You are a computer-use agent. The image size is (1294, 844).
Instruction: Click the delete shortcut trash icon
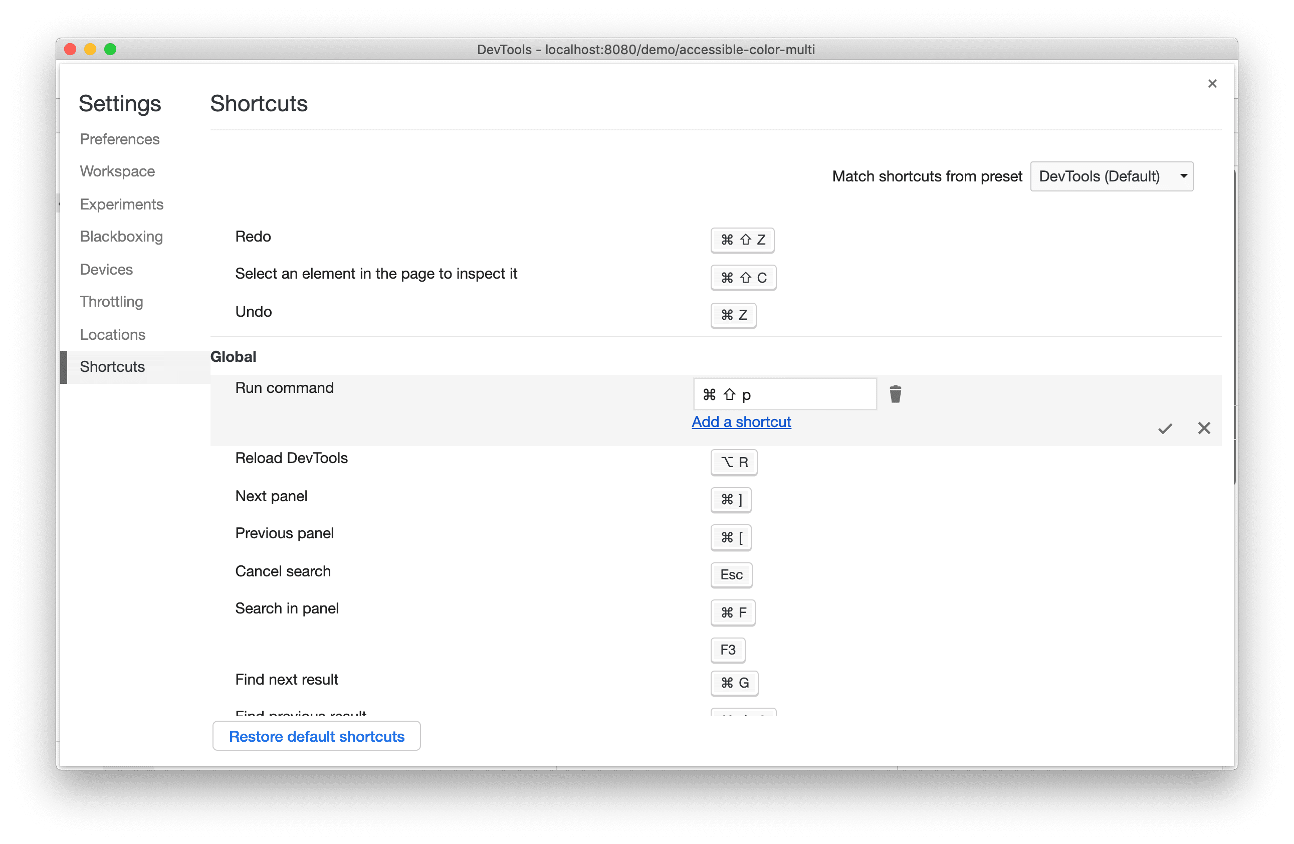click(x=895, y=394)
